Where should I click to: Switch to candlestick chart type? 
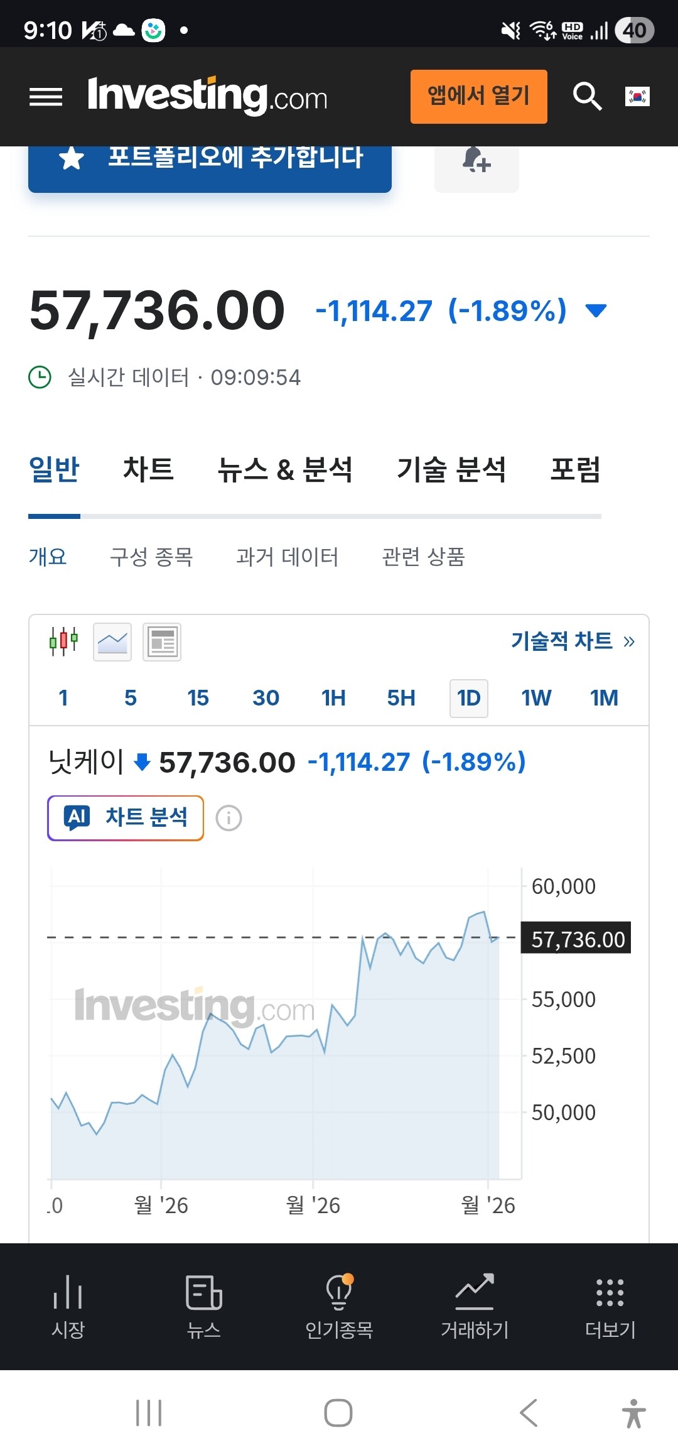click(x=63, y=641)
